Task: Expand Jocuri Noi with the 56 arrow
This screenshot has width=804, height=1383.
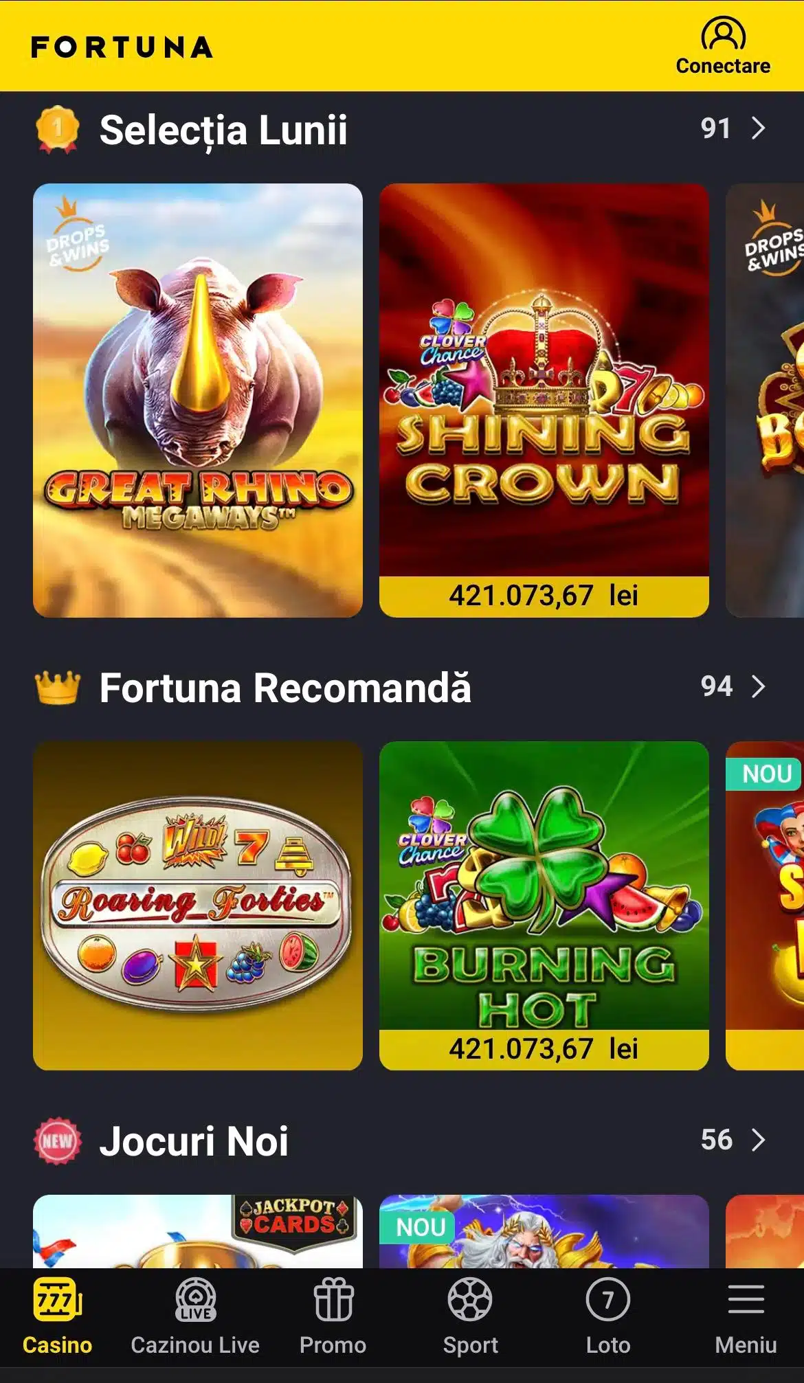Action: click(733, 1140)
